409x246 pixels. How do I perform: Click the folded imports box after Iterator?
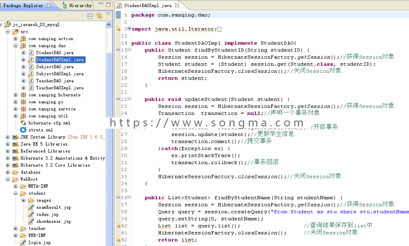(x=219, y=29)
